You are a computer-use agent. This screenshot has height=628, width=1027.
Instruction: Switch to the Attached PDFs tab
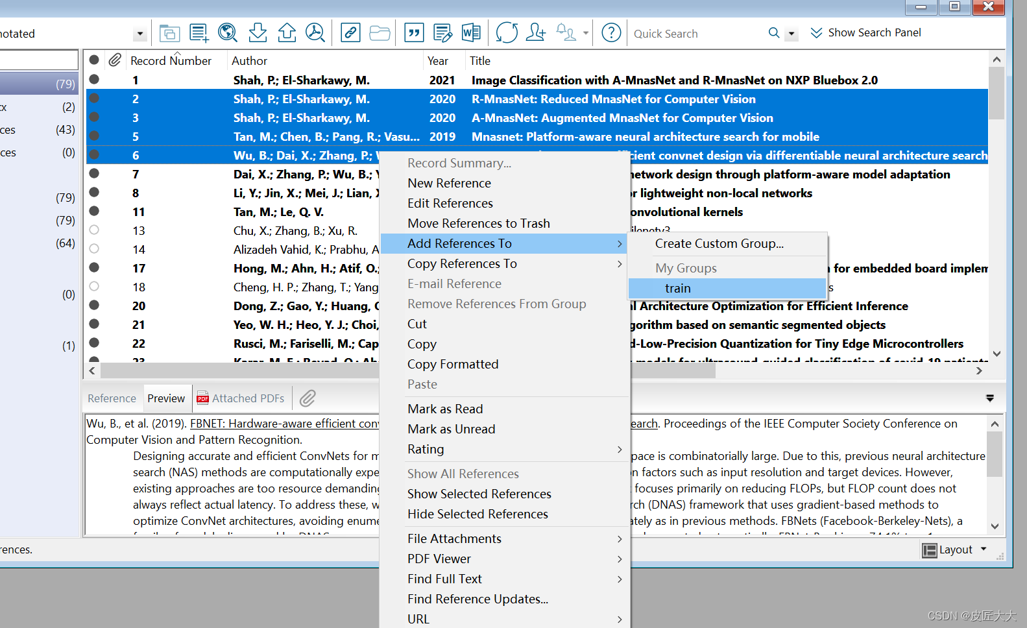[241, 398]
